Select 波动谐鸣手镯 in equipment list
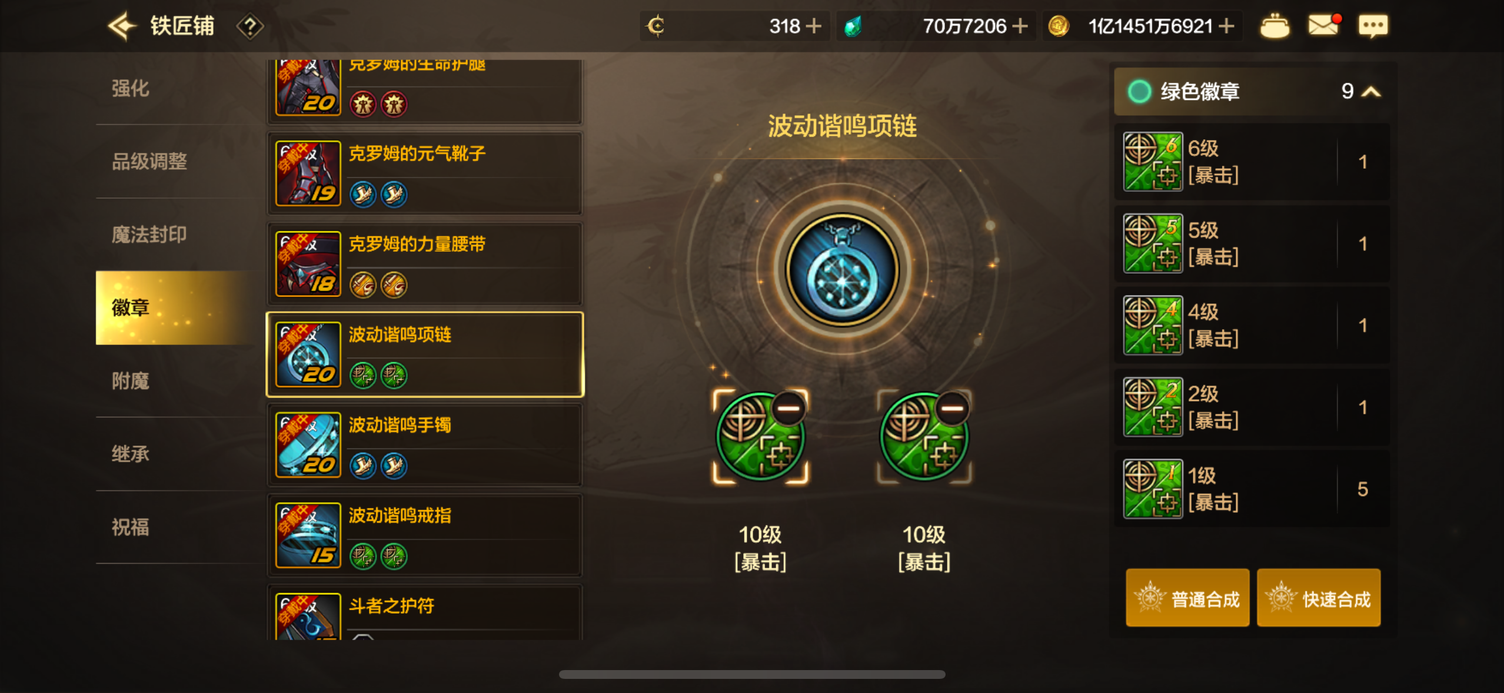The image size is (1504, 693). 425,445
